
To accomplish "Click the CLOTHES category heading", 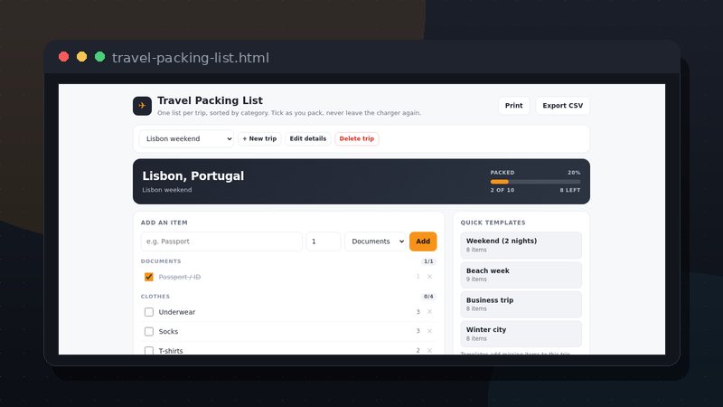I will coord(155,297).
